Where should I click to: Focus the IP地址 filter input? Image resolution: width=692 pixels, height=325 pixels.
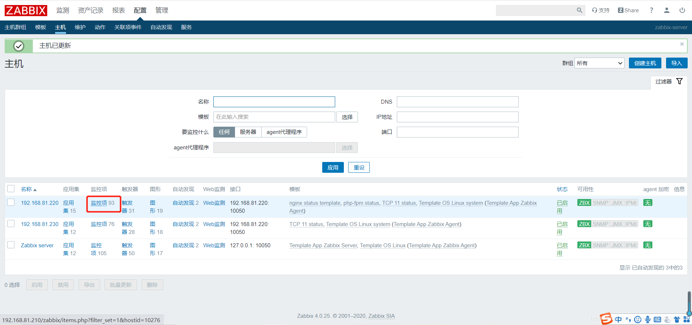[x=458, y=117]
